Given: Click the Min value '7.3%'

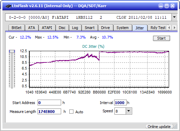Looking at the screenshot, I should (81, 37).
